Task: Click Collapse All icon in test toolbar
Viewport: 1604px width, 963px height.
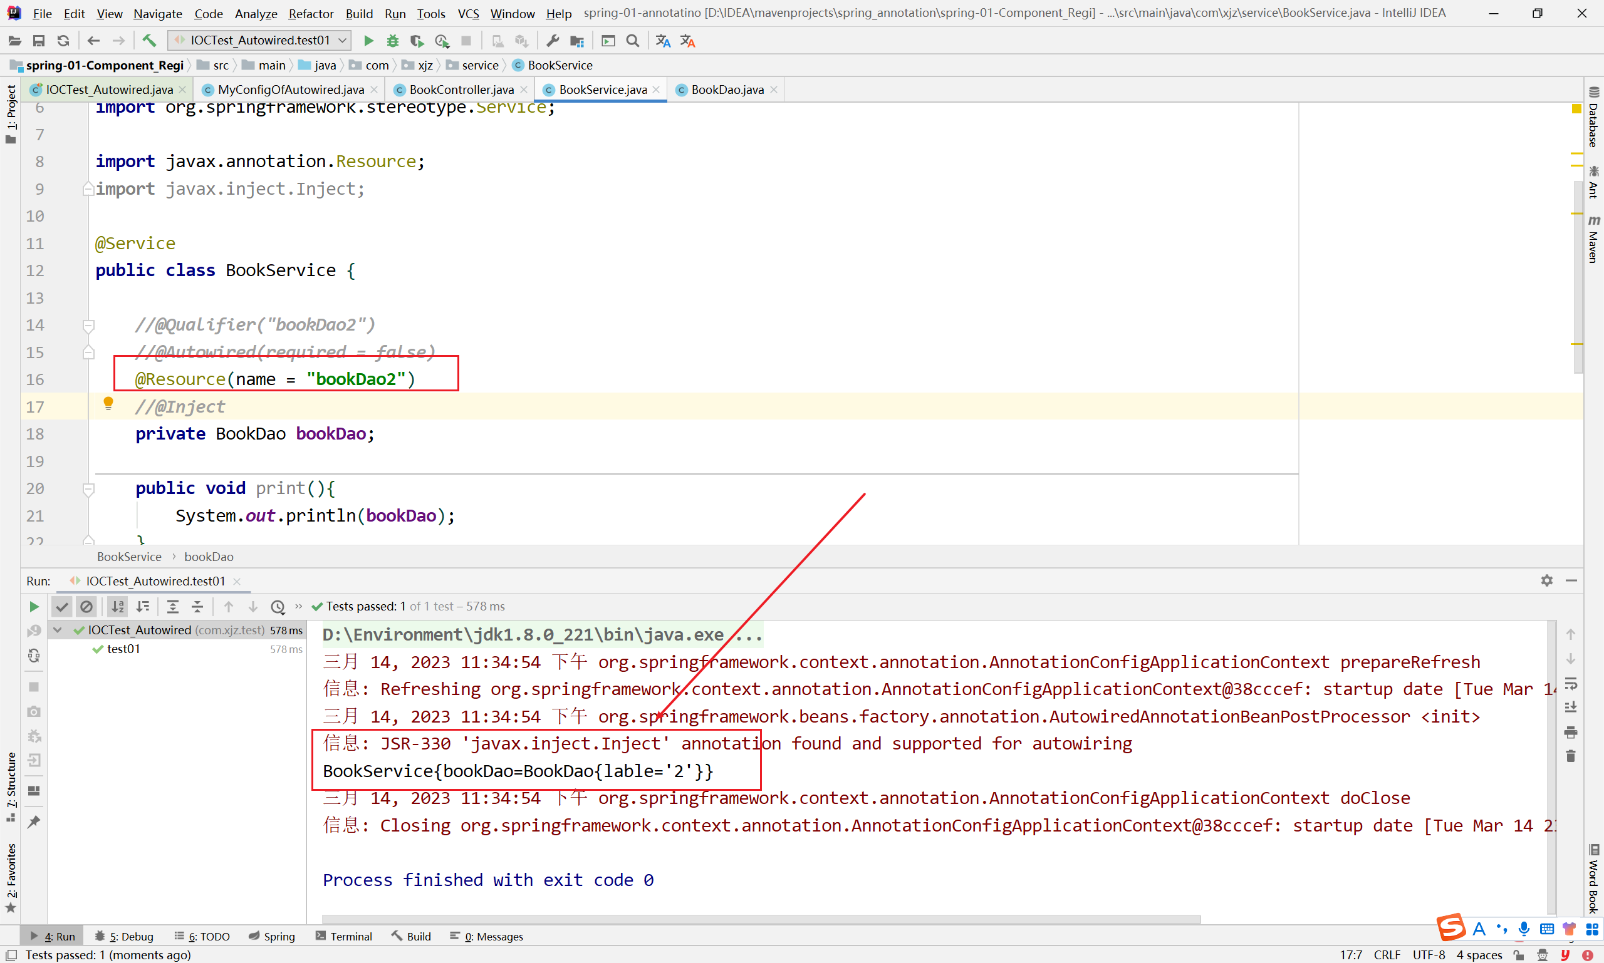Action: click(197, 607)
